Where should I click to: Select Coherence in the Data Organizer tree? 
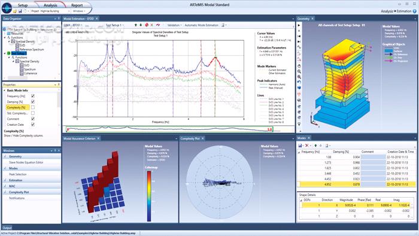31,73
